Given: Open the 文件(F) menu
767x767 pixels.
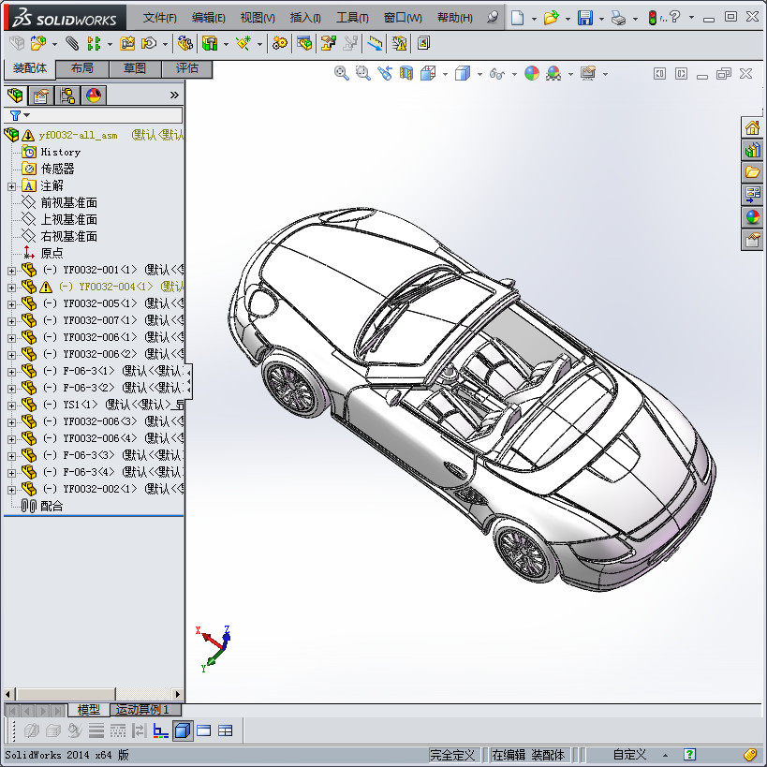Looking at the screenshot, I should (x=159, y=18).
